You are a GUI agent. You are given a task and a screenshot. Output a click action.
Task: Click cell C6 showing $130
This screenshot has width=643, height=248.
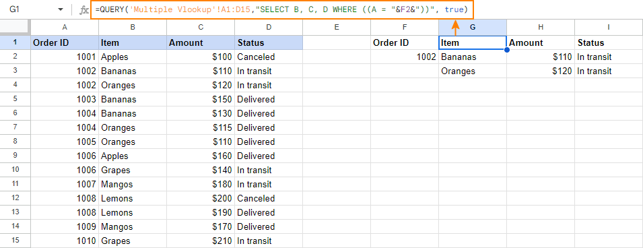pyautogui.click(x=201, y=113)
